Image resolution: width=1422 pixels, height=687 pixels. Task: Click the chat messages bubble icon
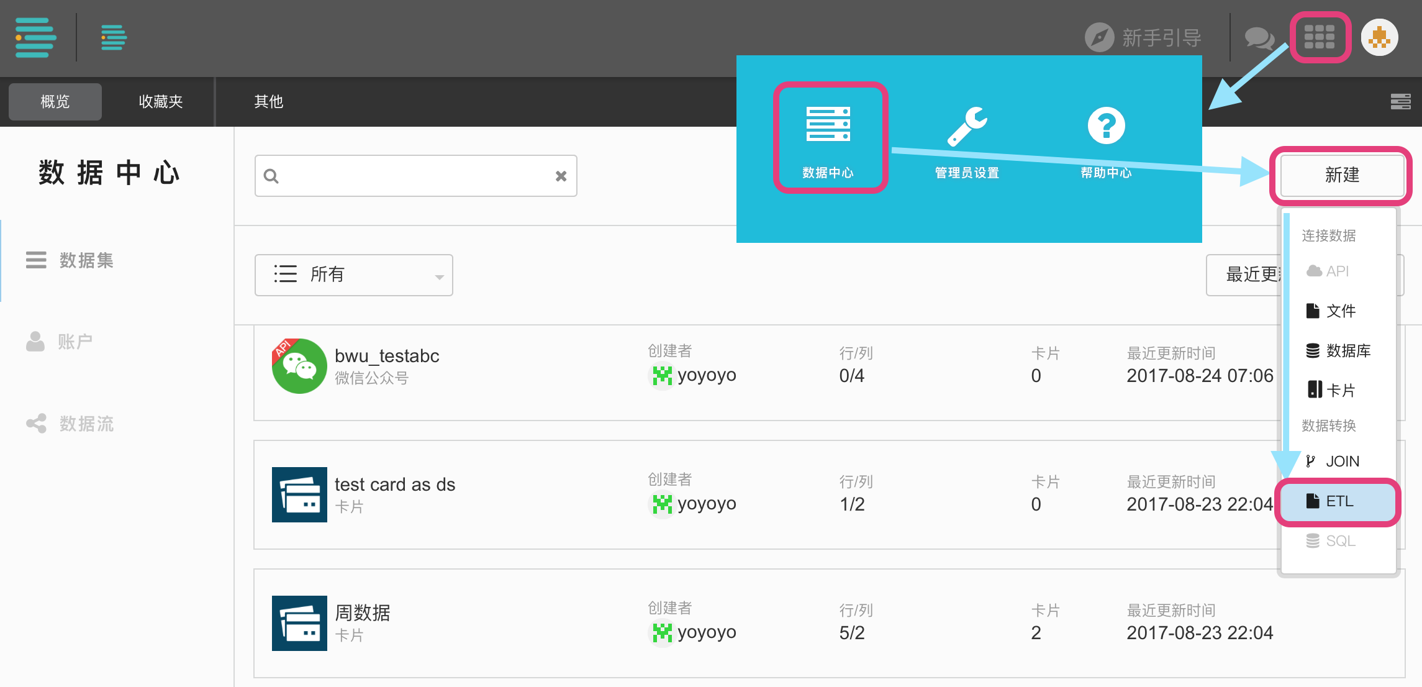(1259, 38)
